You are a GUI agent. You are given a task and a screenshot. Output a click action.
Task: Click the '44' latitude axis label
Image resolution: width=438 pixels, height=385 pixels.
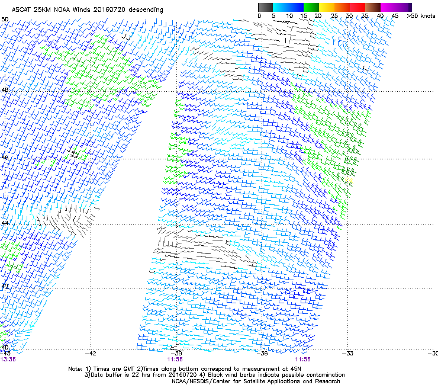click(5, 223)
